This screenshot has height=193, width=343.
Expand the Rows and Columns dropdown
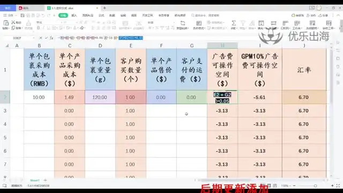pyautogui.click(x=285, y=28)
